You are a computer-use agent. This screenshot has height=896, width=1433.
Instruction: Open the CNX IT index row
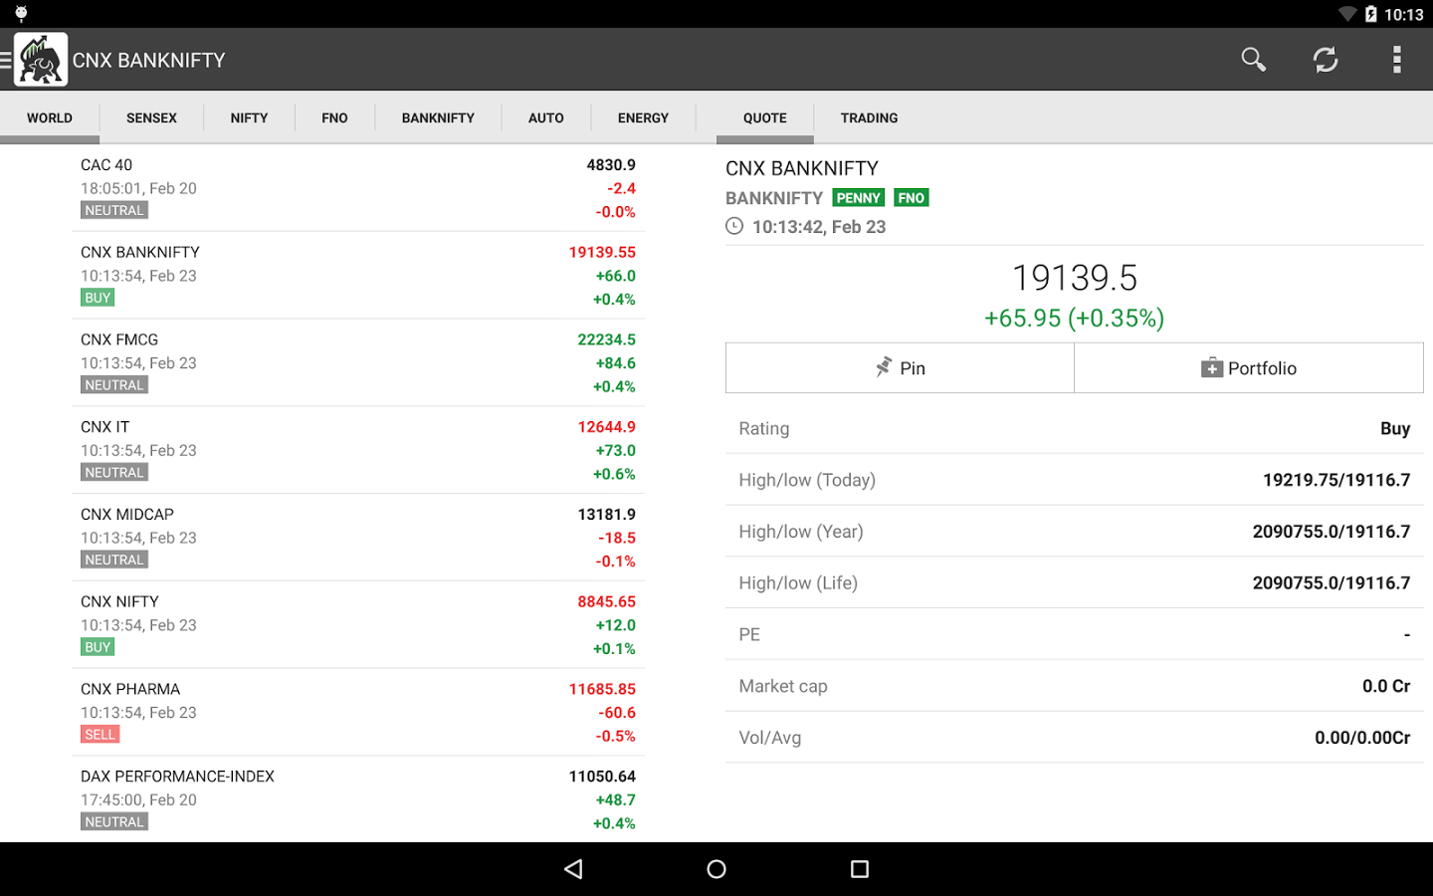coord(358,450)
